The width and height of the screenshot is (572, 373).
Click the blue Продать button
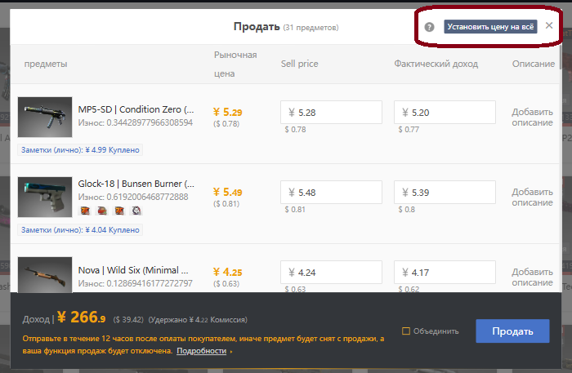click(x=512, y=331)
